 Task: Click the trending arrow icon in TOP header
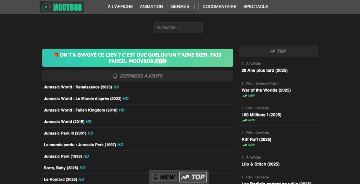(x=272, y=51)
